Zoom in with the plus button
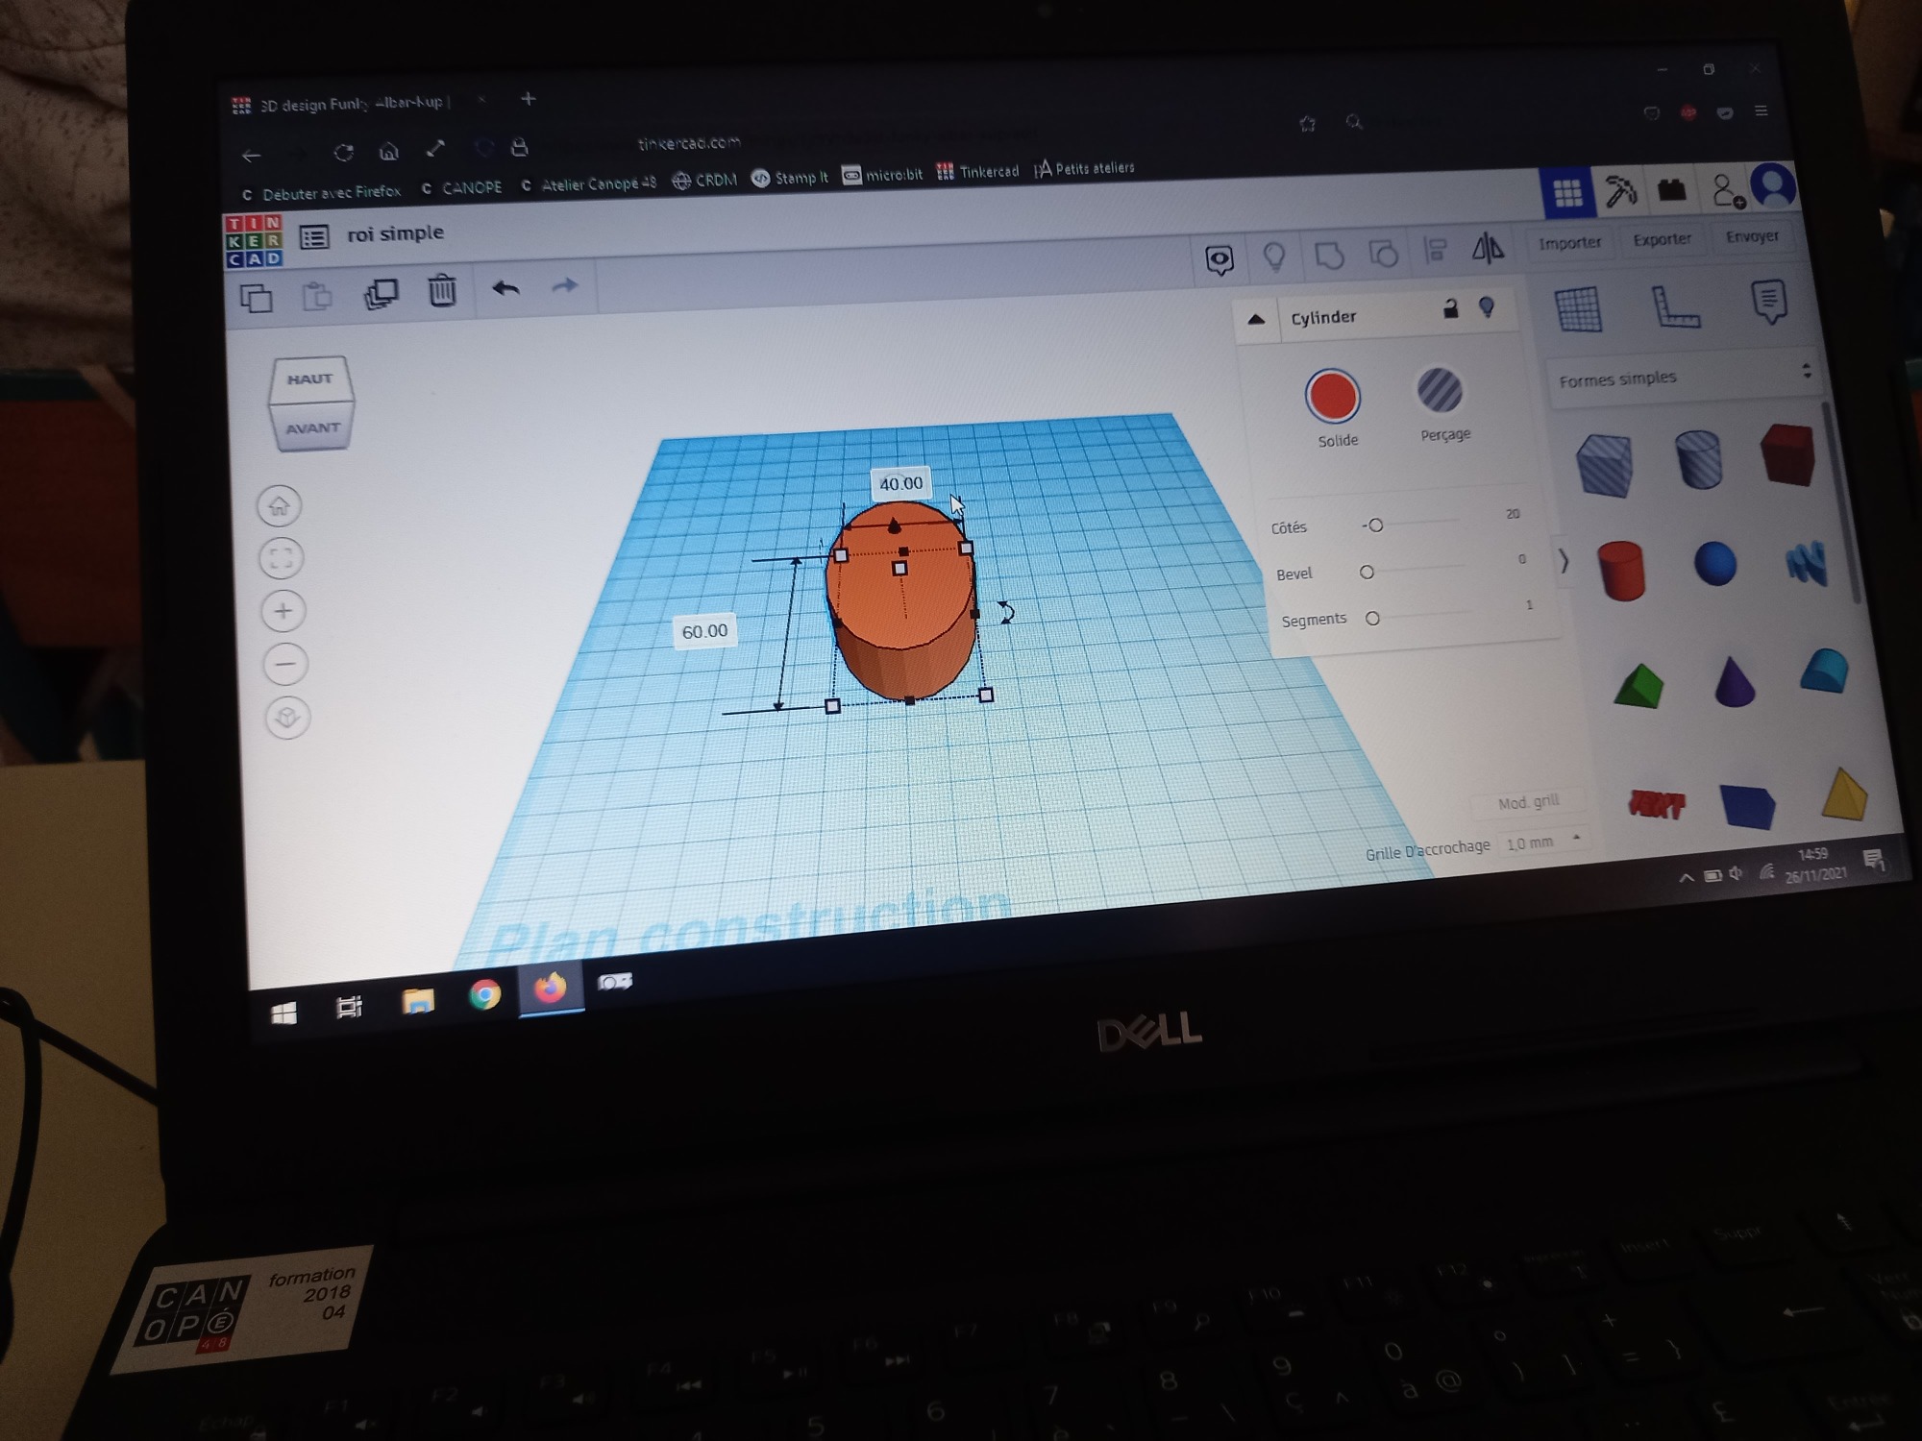Screen dimensions: 1922x1441 click(x=283, y=611)
